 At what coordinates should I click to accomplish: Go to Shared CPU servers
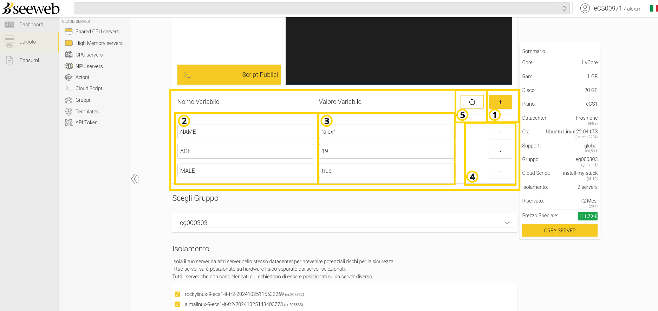click(x=97, y=32)
